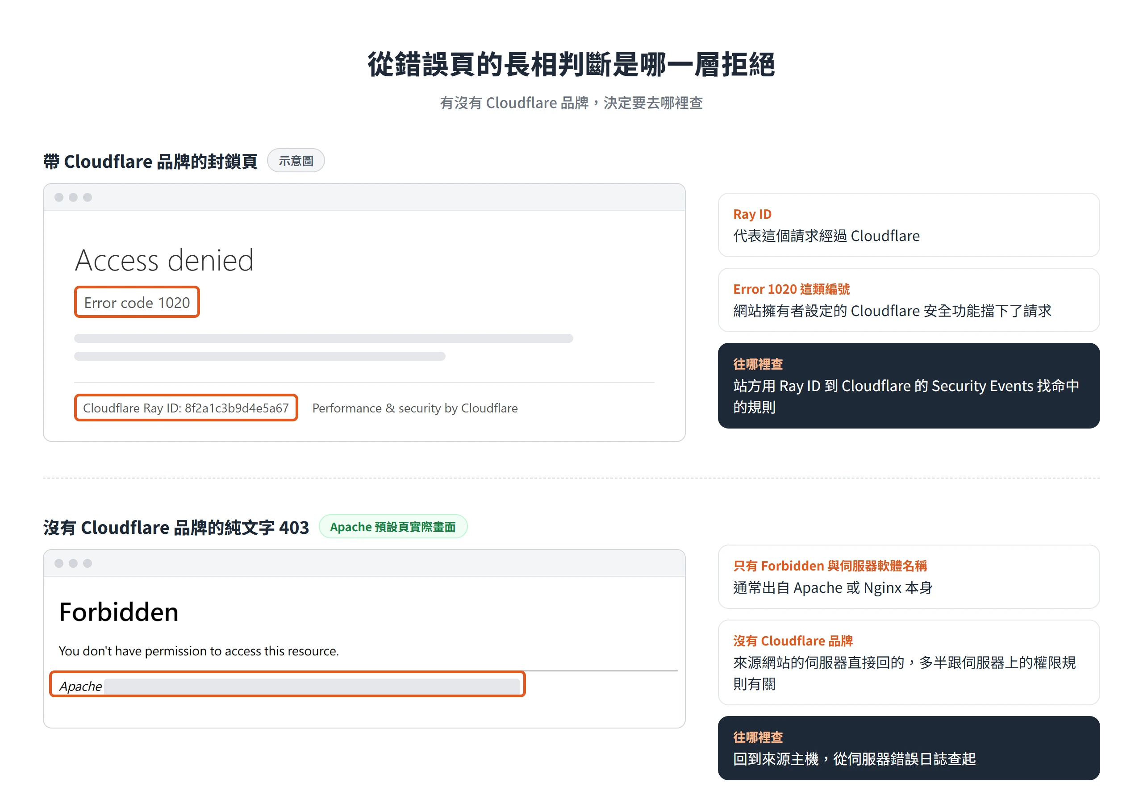1143x791 pixels.
Task: Open the 'Ray ID' explanation card
Action: coord(909,225)
